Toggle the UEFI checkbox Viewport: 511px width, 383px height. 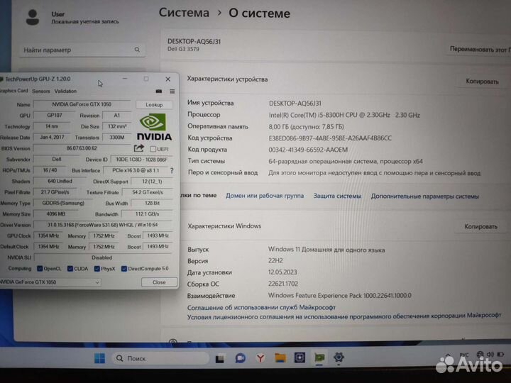[x=153, y=149]
